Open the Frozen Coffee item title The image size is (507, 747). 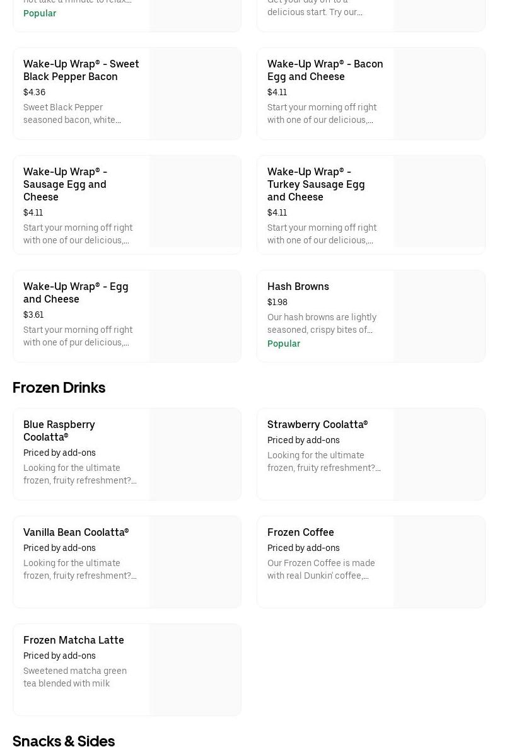point(300,532)
